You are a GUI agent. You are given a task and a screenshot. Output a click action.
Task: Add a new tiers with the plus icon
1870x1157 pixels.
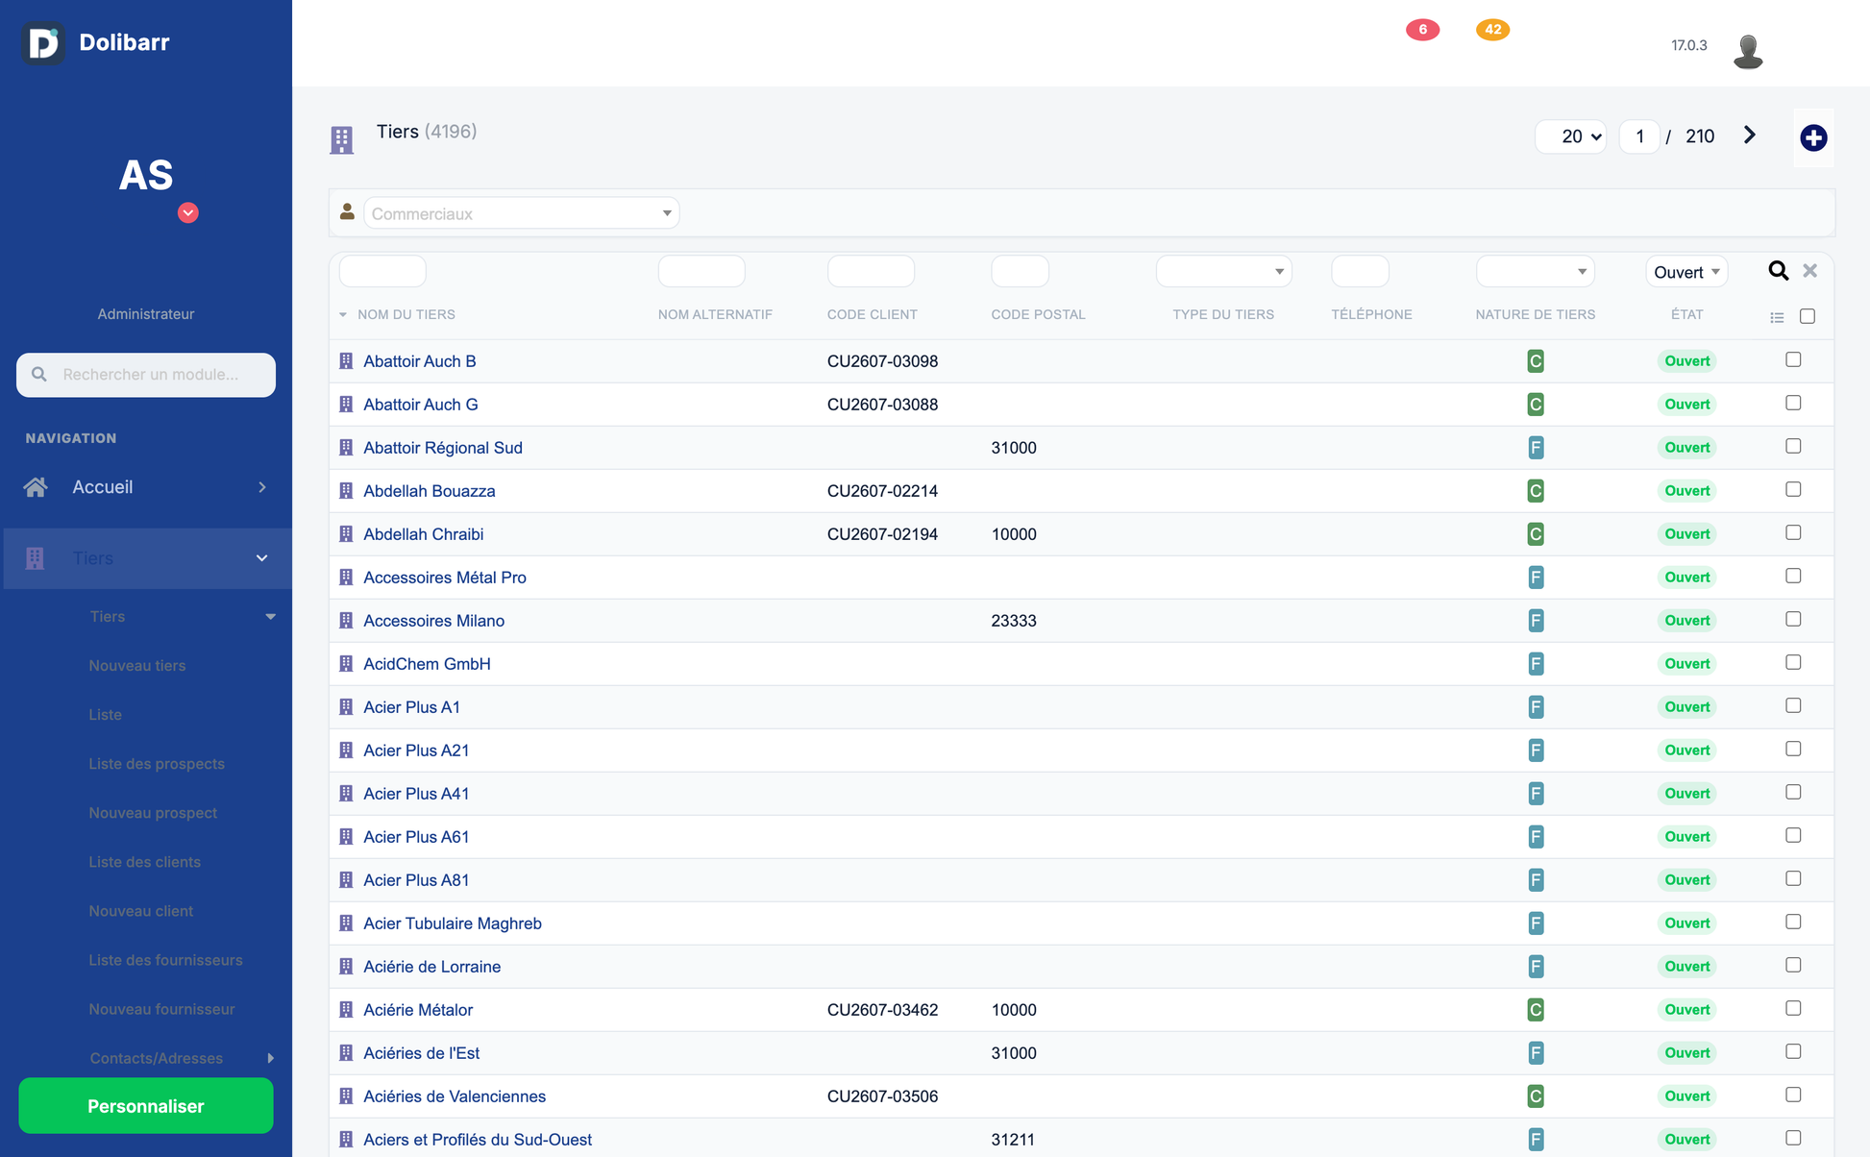[x=1813, y=137]
